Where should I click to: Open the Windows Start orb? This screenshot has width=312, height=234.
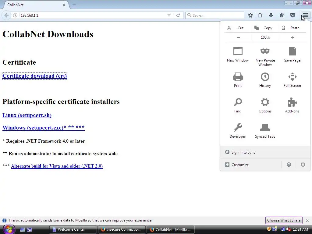(9, 229)
